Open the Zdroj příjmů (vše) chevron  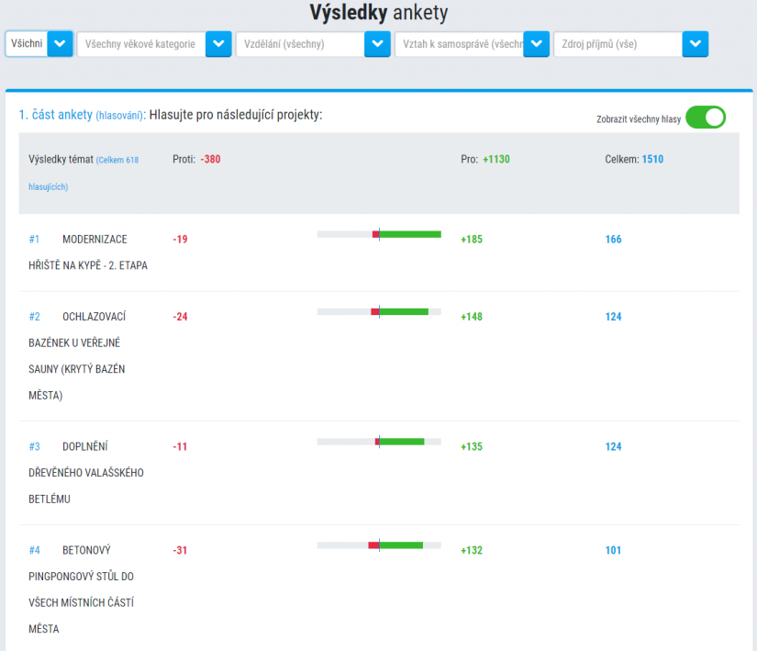tap(696, 44)
